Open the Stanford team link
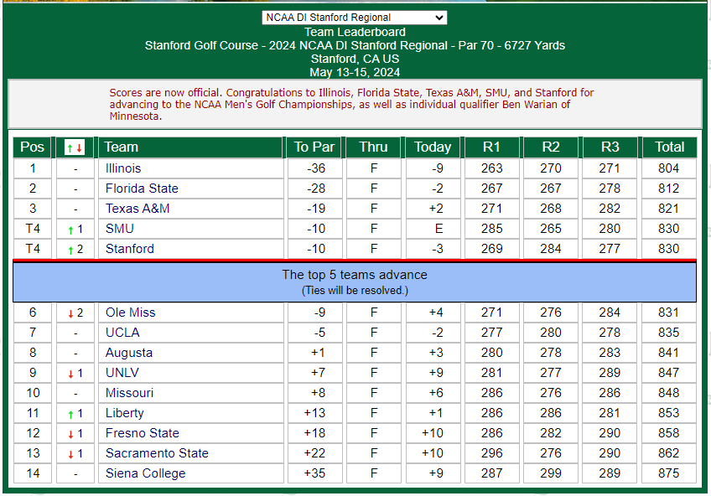 coord(130,249)
